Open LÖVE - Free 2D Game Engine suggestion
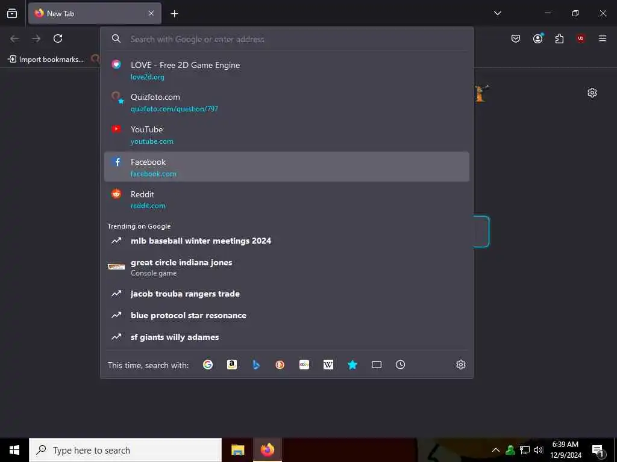The width and height of the screenshot is (617, 462). coord(286,70)
